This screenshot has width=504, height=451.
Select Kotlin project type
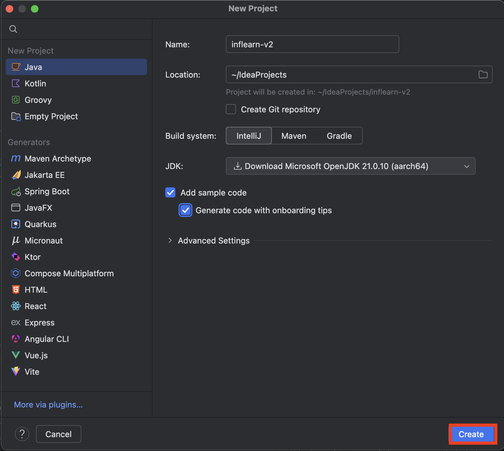[76, 83]
